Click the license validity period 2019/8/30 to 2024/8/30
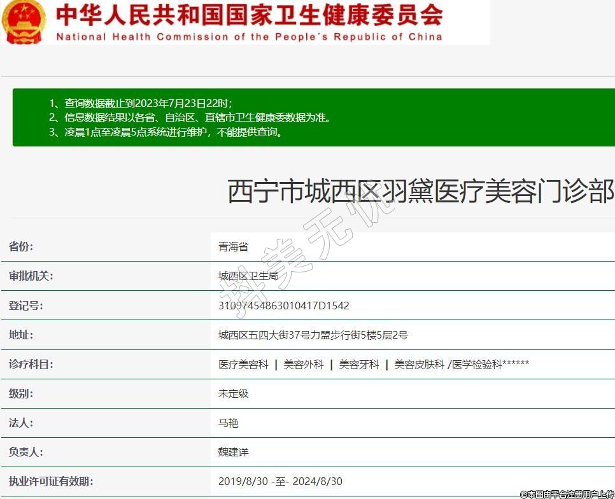The height and width of the screenshot is (499, 615). [280, 481]
